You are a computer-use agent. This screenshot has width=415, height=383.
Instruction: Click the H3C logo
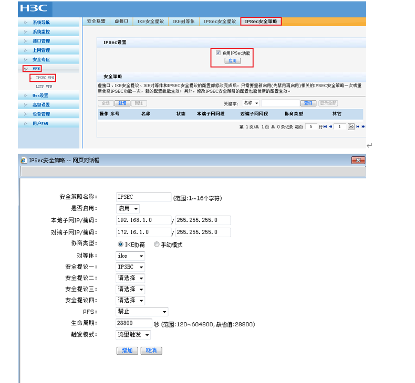pyautogui.click(x=34, y=8)
